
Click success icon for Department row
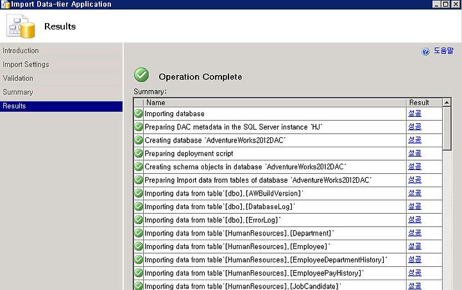(x=139, y=233)
